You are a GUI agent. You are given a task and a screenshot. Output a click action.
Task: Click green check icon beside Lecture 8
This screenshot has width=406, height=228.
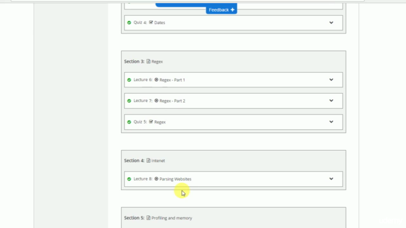(129, 179)
